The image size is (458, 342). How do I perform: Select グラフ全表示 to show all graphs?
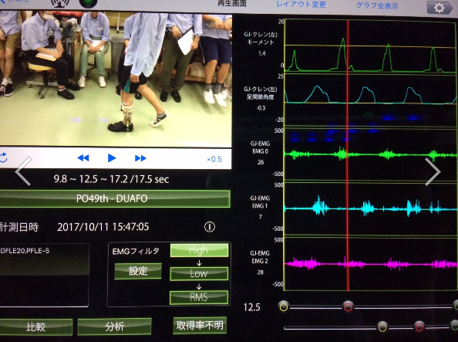pyautogui.click(x=377, y=5)
